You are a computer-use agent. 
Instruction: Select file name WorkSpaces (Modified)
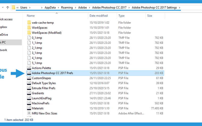[x=47, y=33]
